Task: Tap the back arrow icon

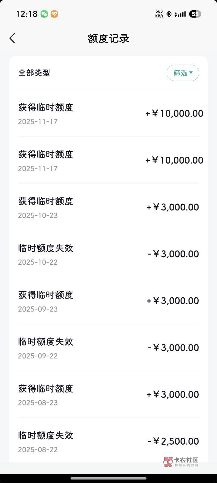Action: coord(12,38)
